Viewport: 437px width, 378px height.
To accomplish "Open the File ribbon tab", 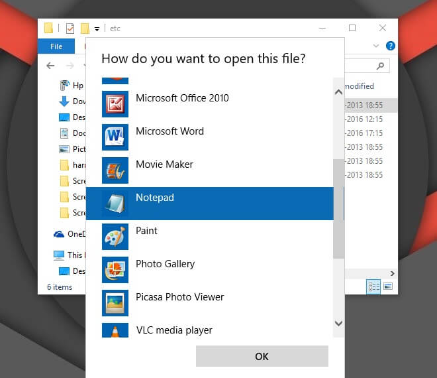I will 56,46.
